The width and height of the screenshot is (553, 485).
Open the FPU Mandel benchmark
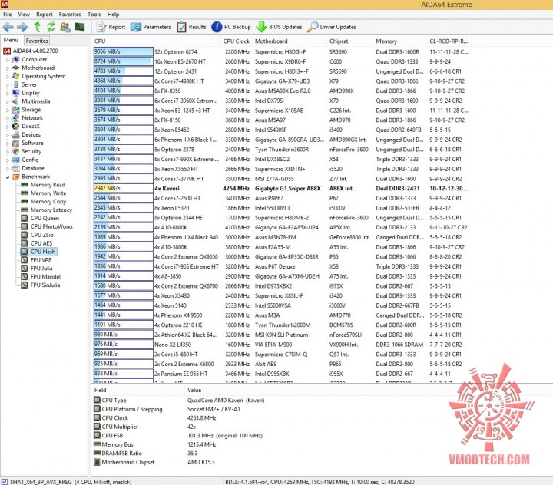45,277
